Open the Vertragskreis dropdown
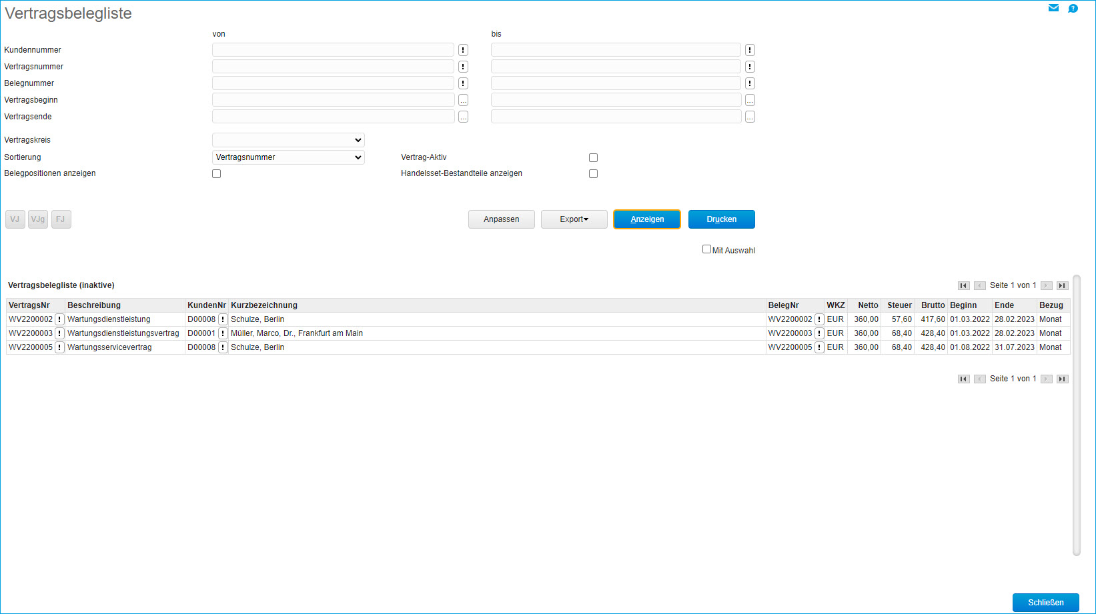The height and width of the screenshot is (614, 1096). (288, 140)
